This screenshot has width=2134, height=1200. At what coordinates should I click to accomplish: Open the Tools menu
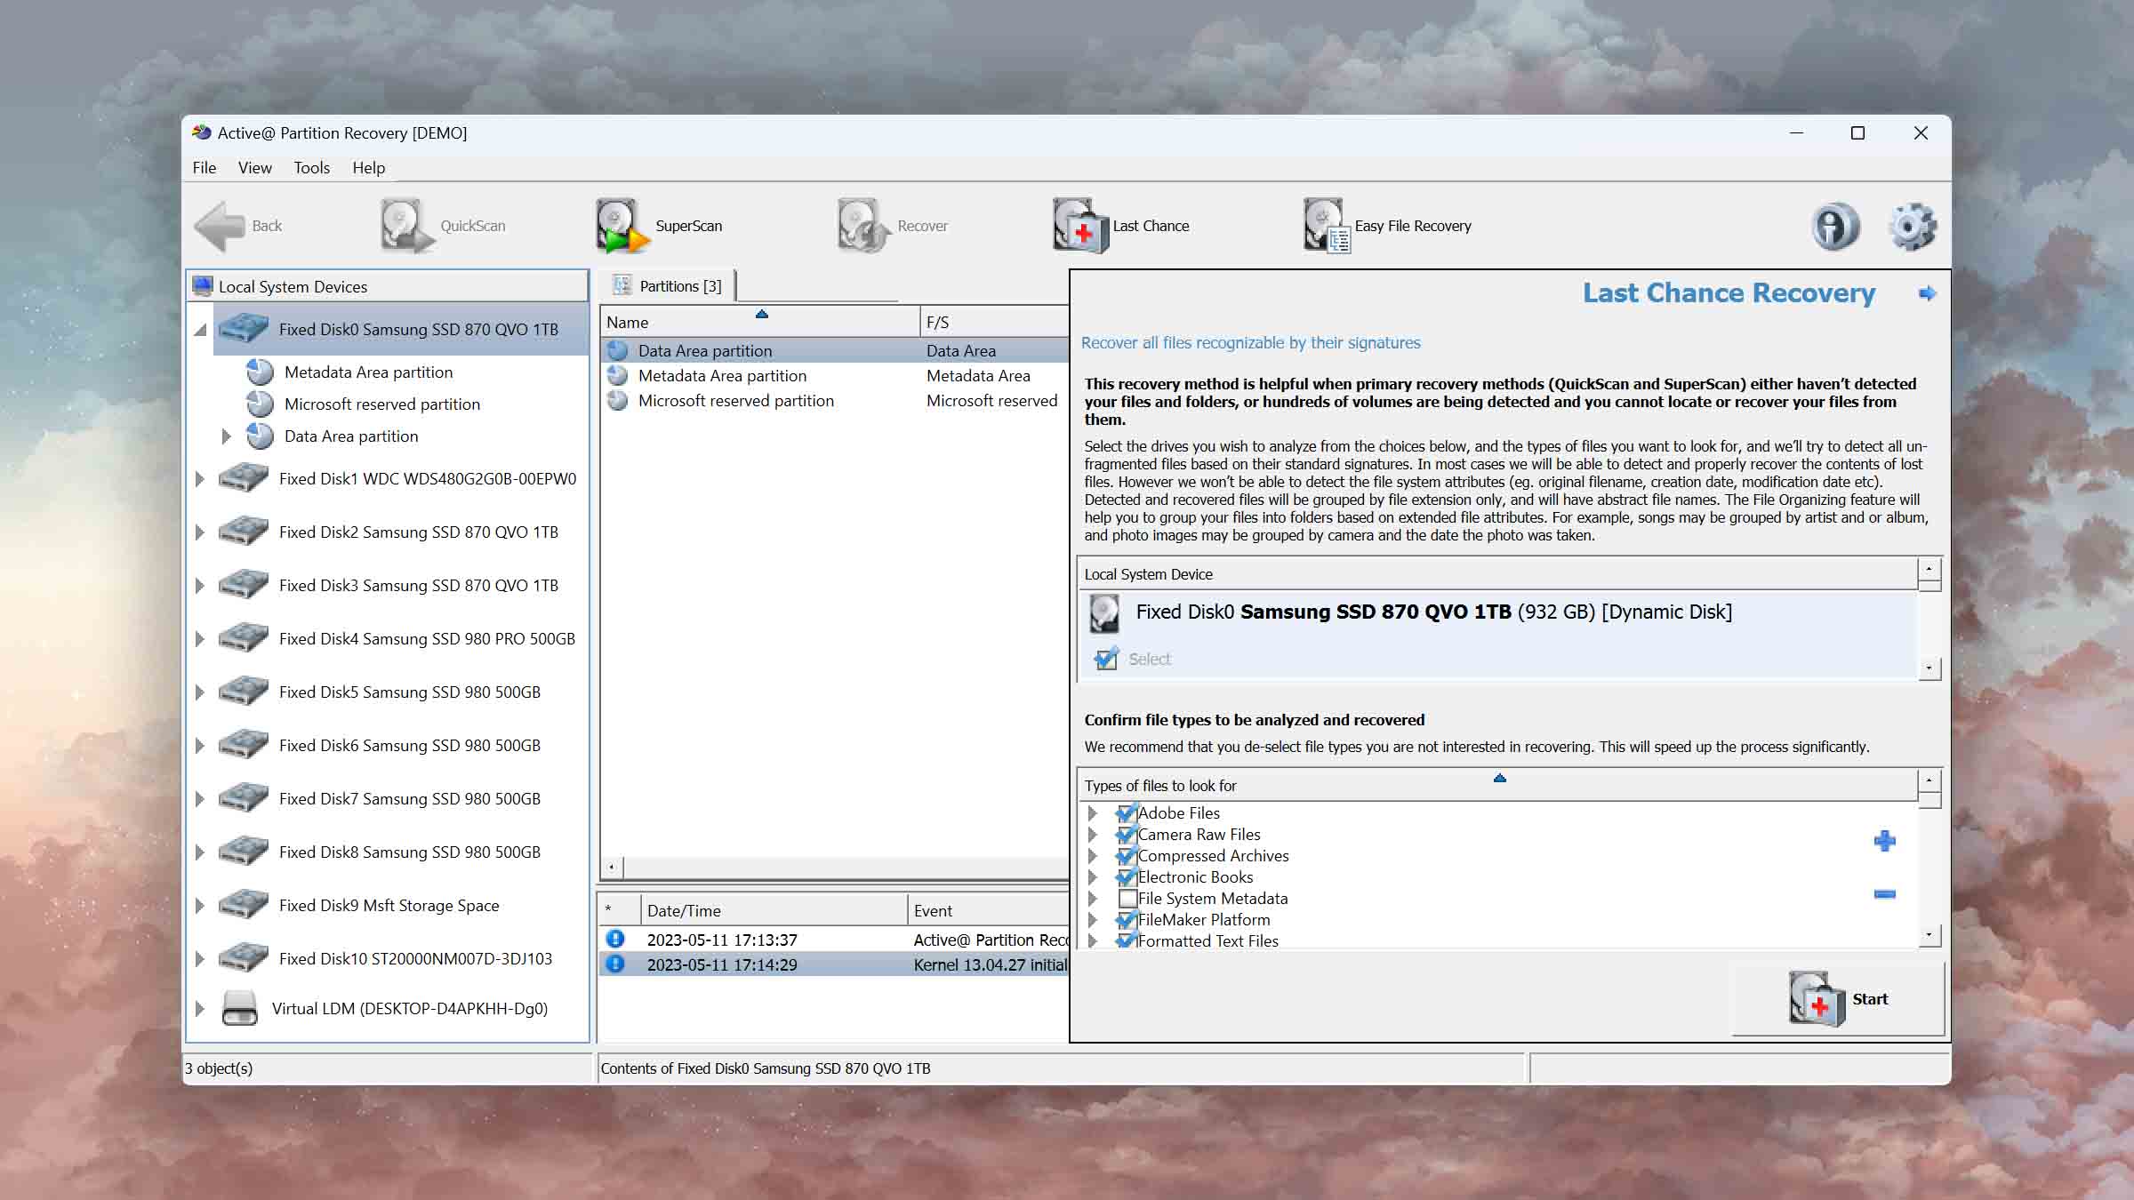click(312, 167)
